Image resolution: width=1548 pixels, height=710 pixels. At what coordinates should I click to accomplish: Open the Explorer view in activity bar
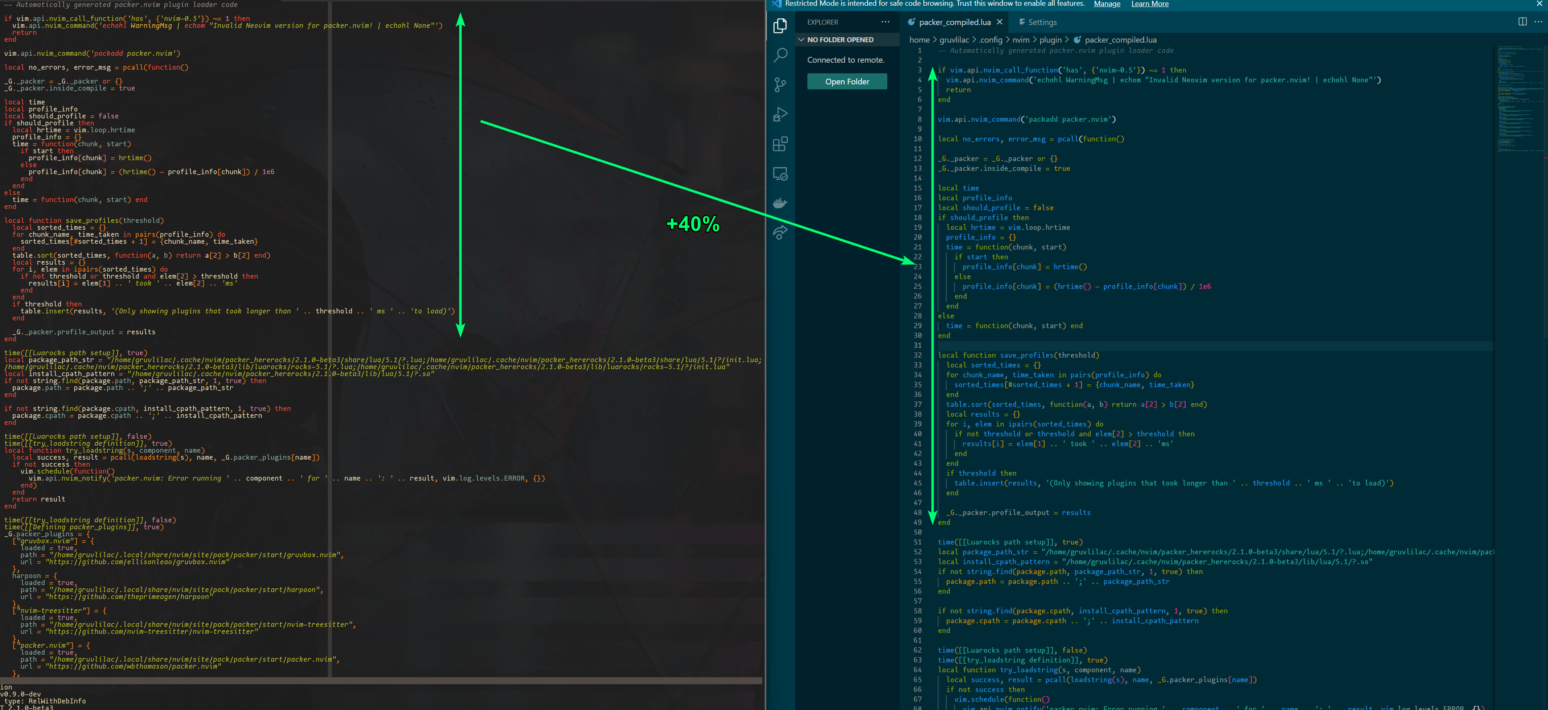pyautogui.click(x=780, y=26)
